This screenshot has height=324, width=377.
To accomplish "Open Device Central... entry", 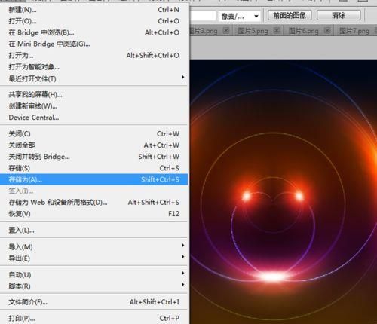I will coord(93,118).
